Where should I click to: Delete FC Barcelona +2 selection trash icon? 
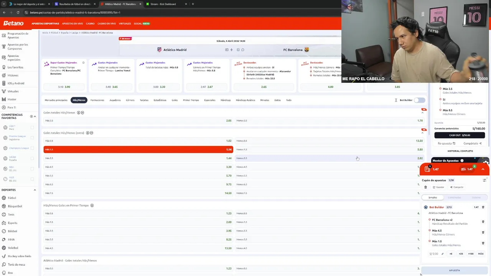[x=483, y=222]
